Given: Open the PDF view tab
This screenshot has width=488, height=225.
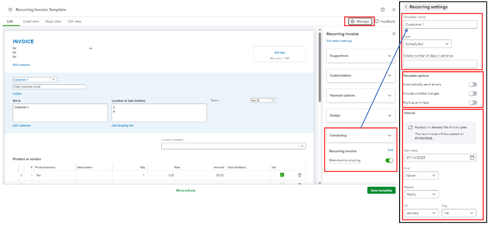Looking at the screenshot, I should [x=74, y=21].
